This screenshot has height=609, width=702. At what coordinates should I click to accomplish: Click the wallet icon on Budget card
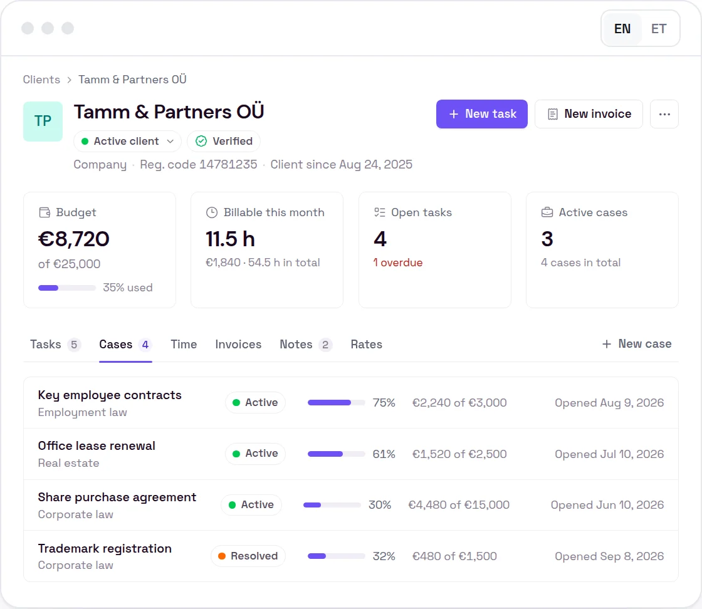(45, 212)
